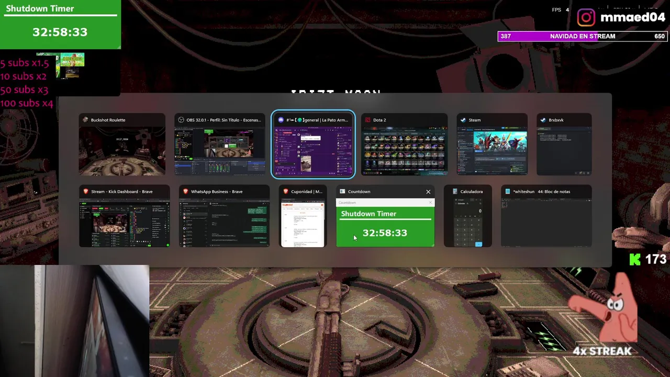Click the '100 subs x4' overlay text
This screenshot has width=670, height=377.
[27, 103]
